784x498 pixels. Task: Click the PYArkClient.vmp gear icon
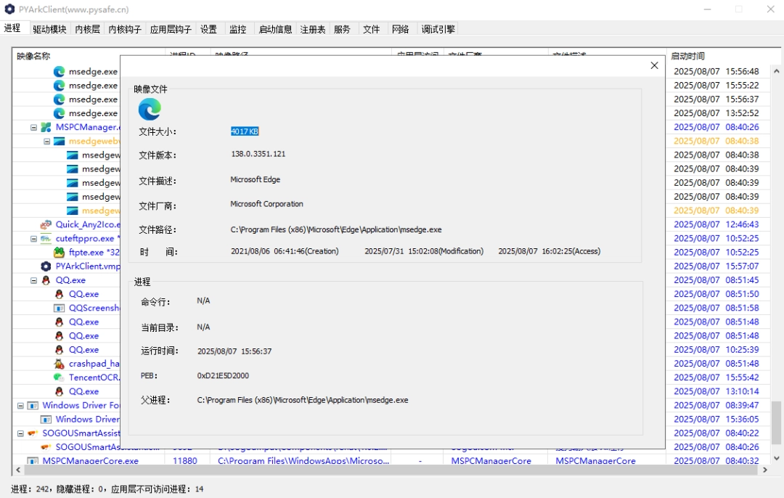(x=46, y=266)
